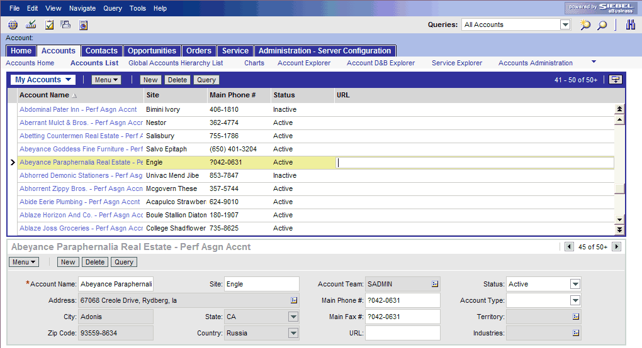This screenshot has height=348, width=642.
Task: Click the binoculars search icon
Action: [x=631, y=24]
